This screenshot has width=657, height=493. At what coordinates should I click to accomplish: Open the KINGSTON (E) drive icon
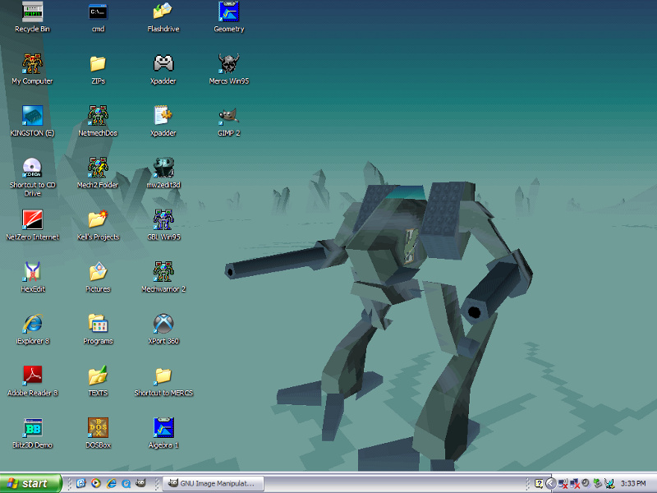[32, 115]
